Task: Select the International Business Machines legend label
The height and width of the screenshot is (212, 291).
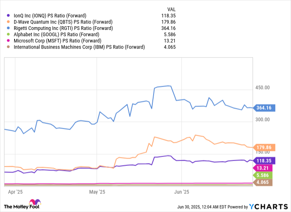Action: click(x=79, y=47)
